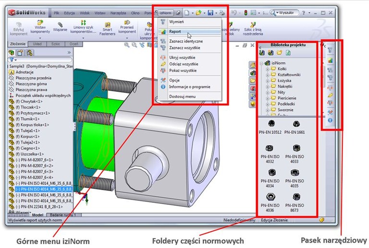369x248 pixels.
Task: Choose Informacje o programie entry
Action: (190, 87)
